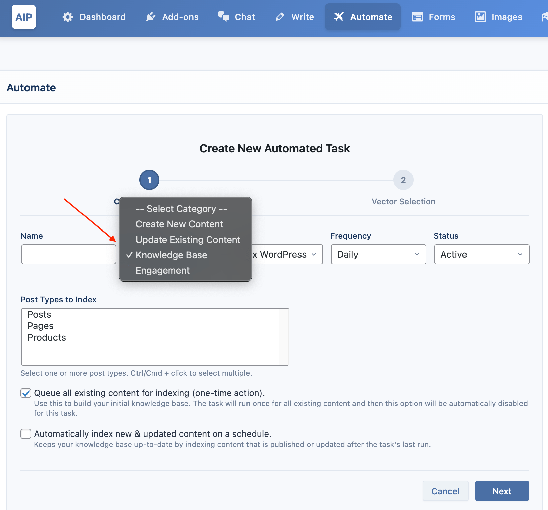Uncheck Queue all existing content checkbox
The width and height of the screenshot is (548, 510).
(26, 393)
